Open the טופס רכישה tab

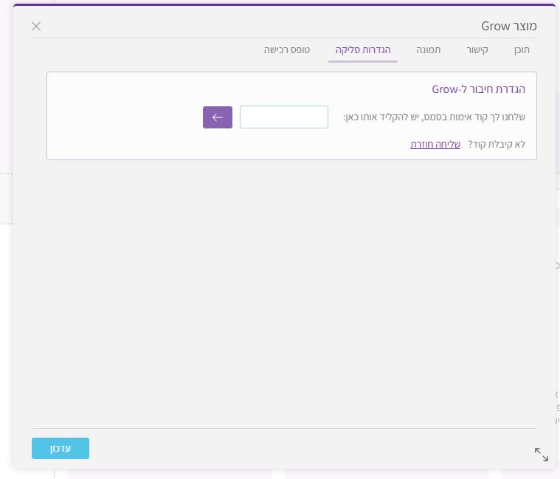(287, 50)
